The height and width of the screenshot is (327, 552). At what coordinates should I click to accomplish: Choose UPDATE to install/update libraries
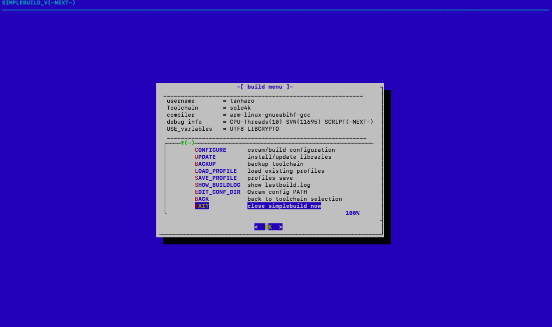[x=205, y=157]
